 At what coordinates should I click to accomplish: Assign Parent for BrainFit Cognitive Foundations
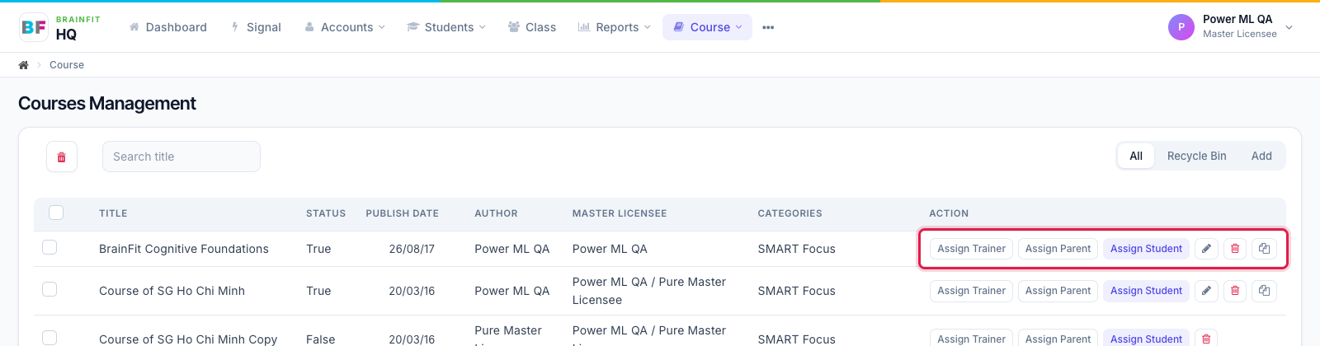(x=1058, y=249)
